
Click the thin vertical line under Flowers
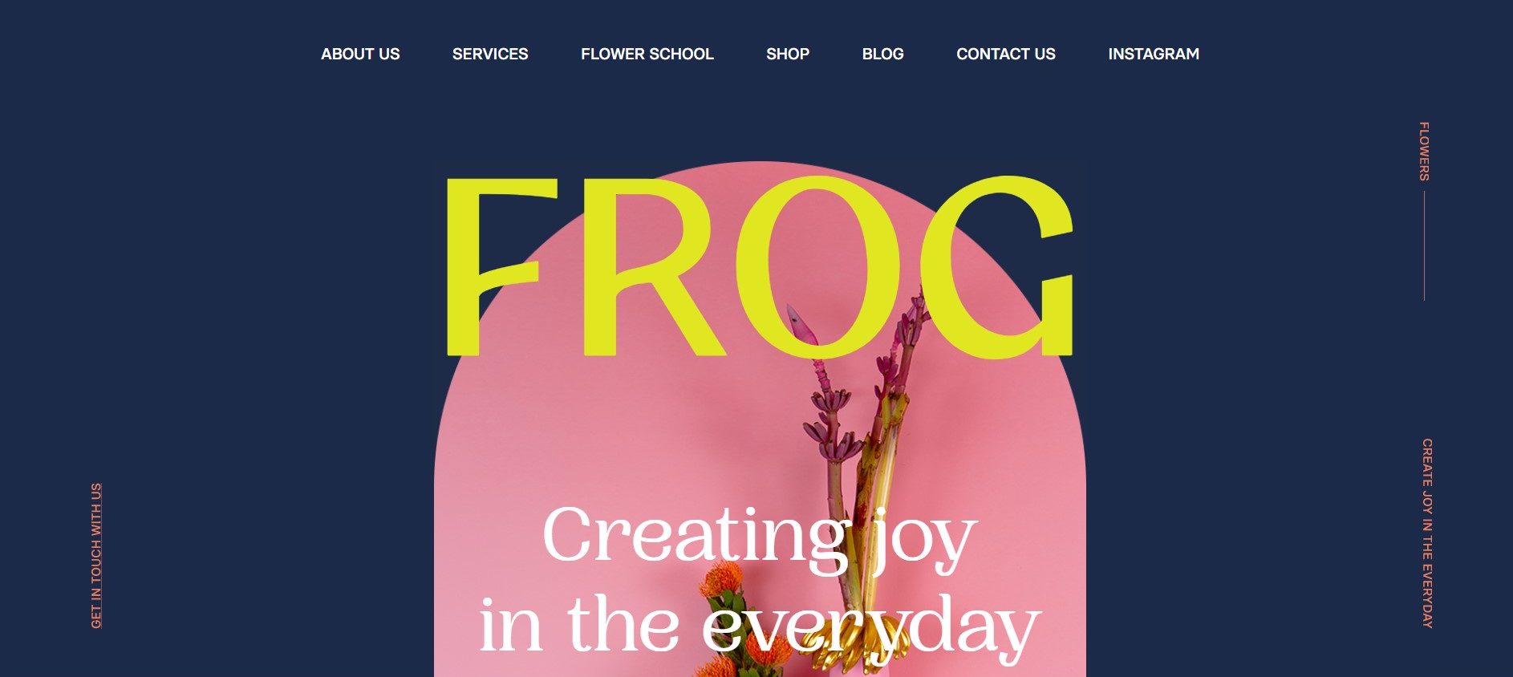[1425, 246]
